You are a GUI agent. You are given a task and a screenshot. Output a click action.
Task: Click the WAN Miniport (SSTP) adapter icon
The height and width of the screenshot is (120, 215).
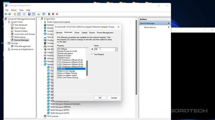(48, 113)
